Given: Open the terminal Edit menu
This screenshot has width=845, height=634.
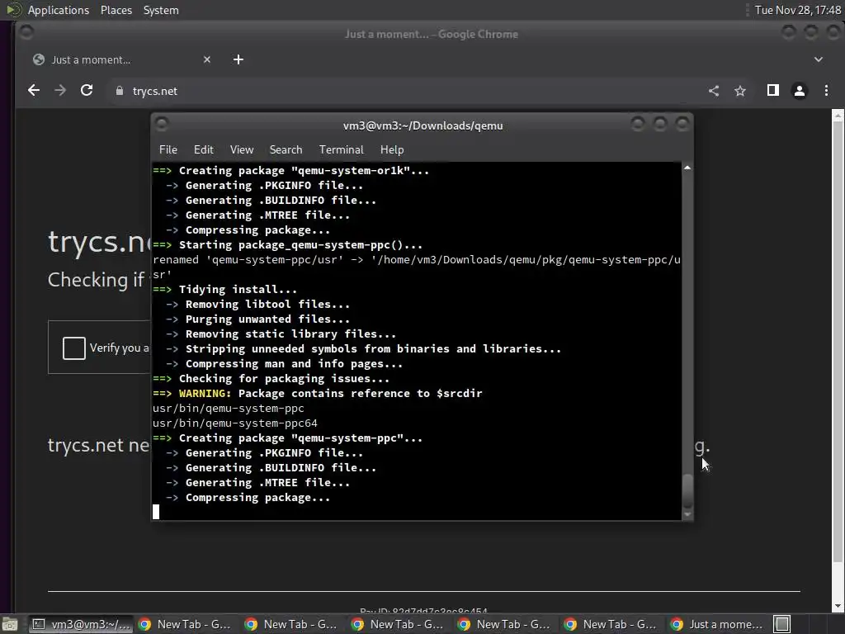Looking at the screenshot, I should tap(203, 149).
